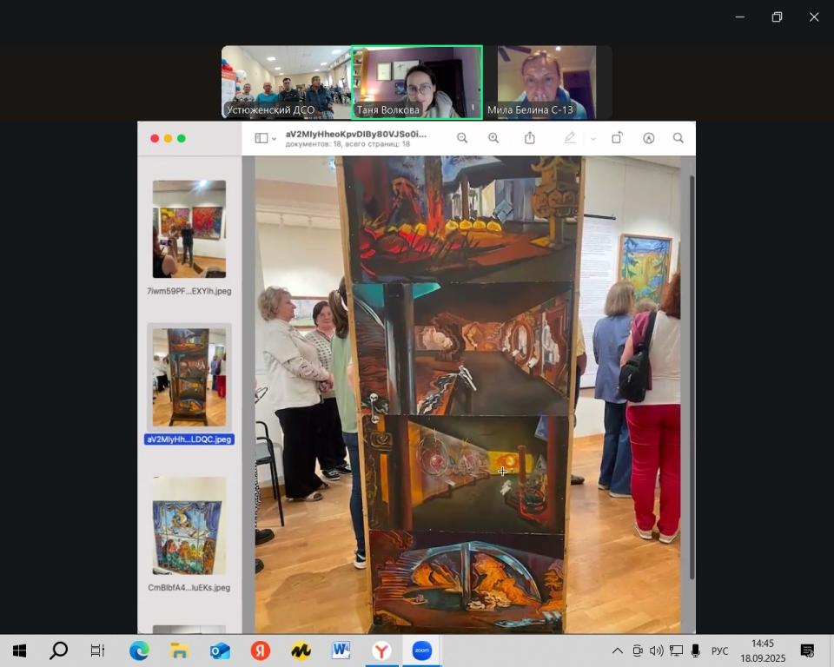Select the aV2MlyHh...LDQC.jpeg thumbnail
The image size is (834, 667).
(x=189, y=377)
